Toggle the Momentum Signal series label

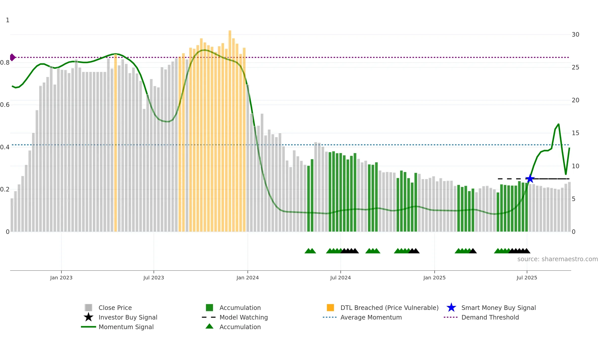(126, 327)
